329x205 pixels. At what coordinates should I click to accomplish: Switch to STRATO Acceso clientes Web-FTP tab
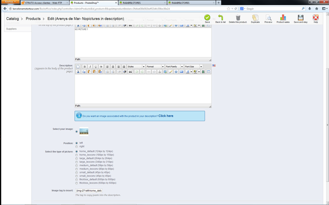pyautogui.click(x=45, y=3)
